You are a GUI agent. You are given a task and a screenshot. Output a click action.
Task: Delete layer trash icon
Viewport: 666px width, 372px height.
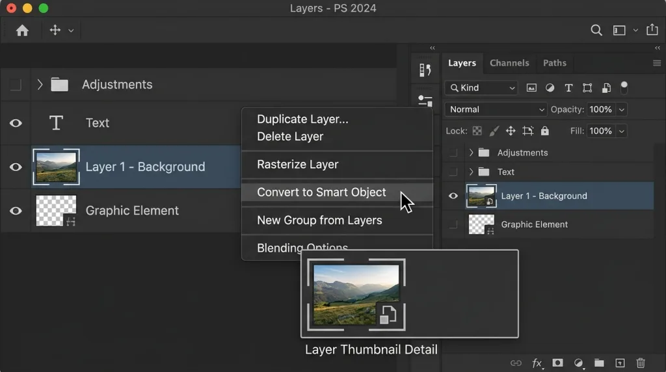(x=641, y=363)
